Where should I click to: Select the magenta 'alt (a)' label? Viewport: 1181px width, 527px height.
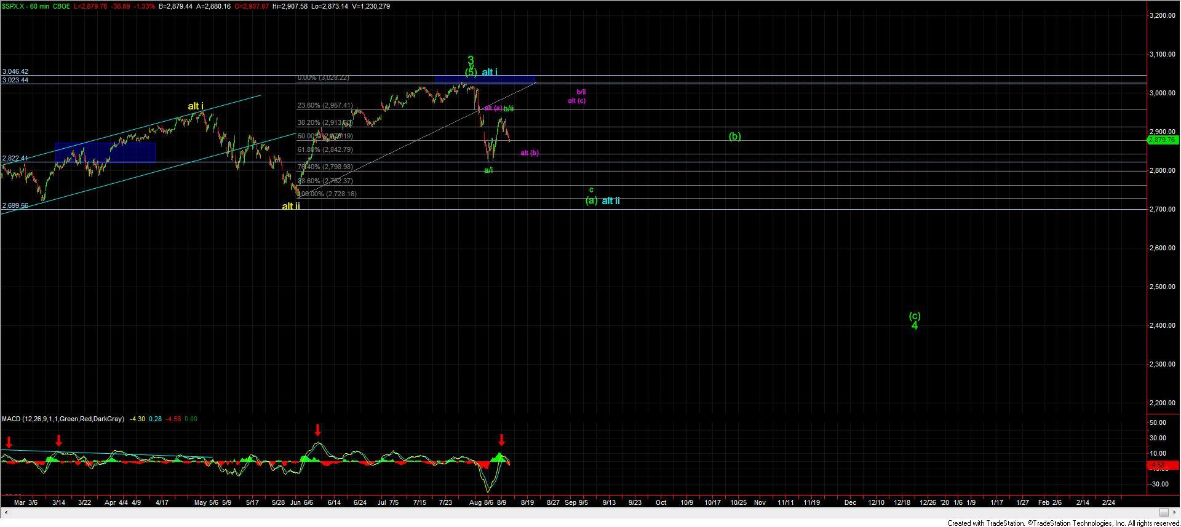tap(493, 108)
